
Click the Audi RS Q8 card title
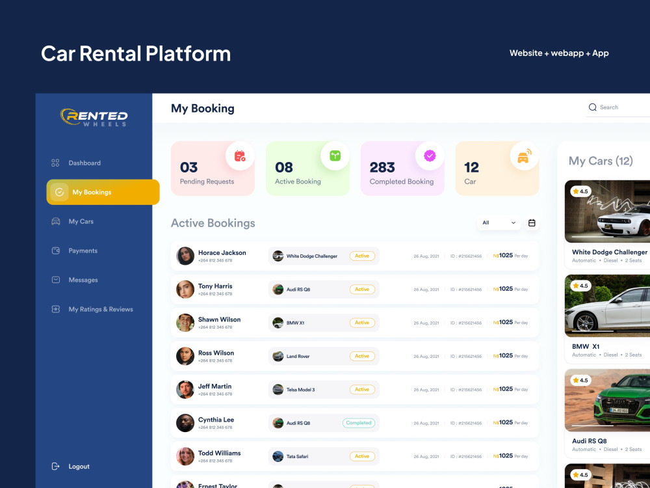[x=590, y=441]
